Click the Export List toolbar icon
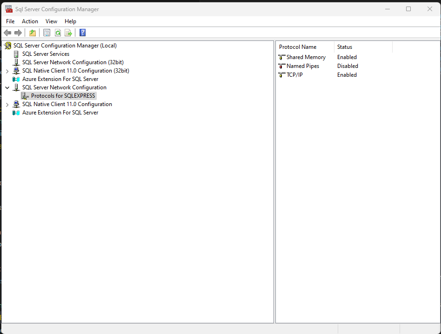This screenshot has height=334, width=441. click(68, 33)
